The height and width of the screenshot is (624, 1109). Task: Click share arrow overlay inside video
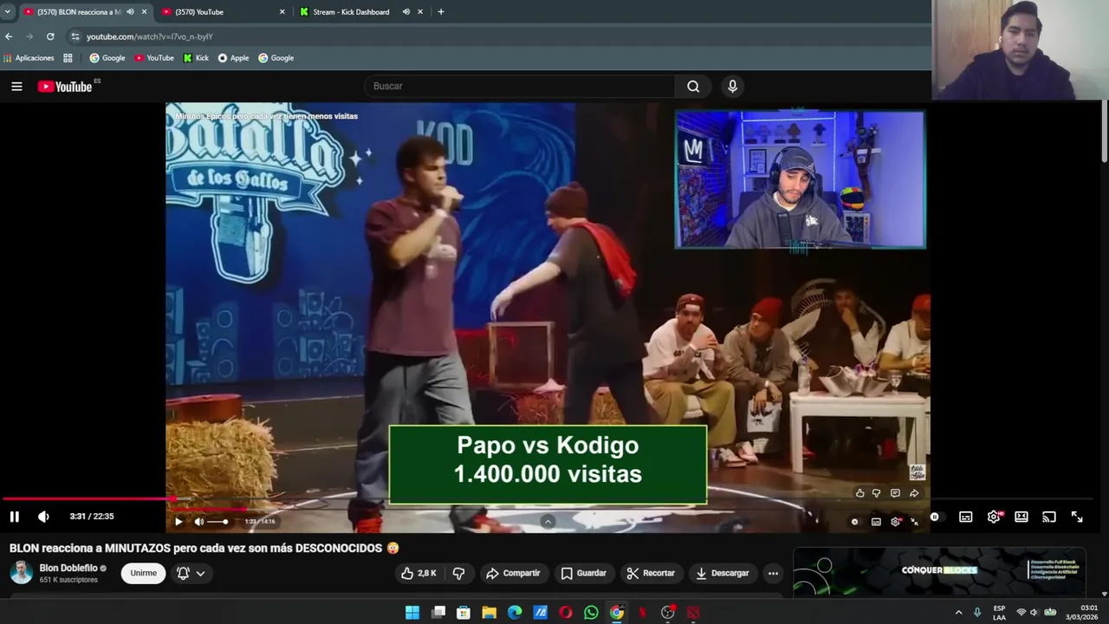click(913, 493)
